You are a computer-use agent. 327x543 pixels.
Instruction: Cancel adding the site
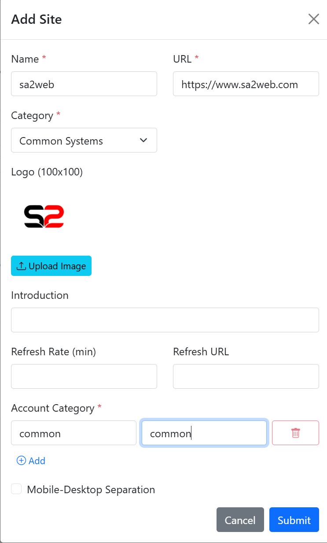[240, 520]
